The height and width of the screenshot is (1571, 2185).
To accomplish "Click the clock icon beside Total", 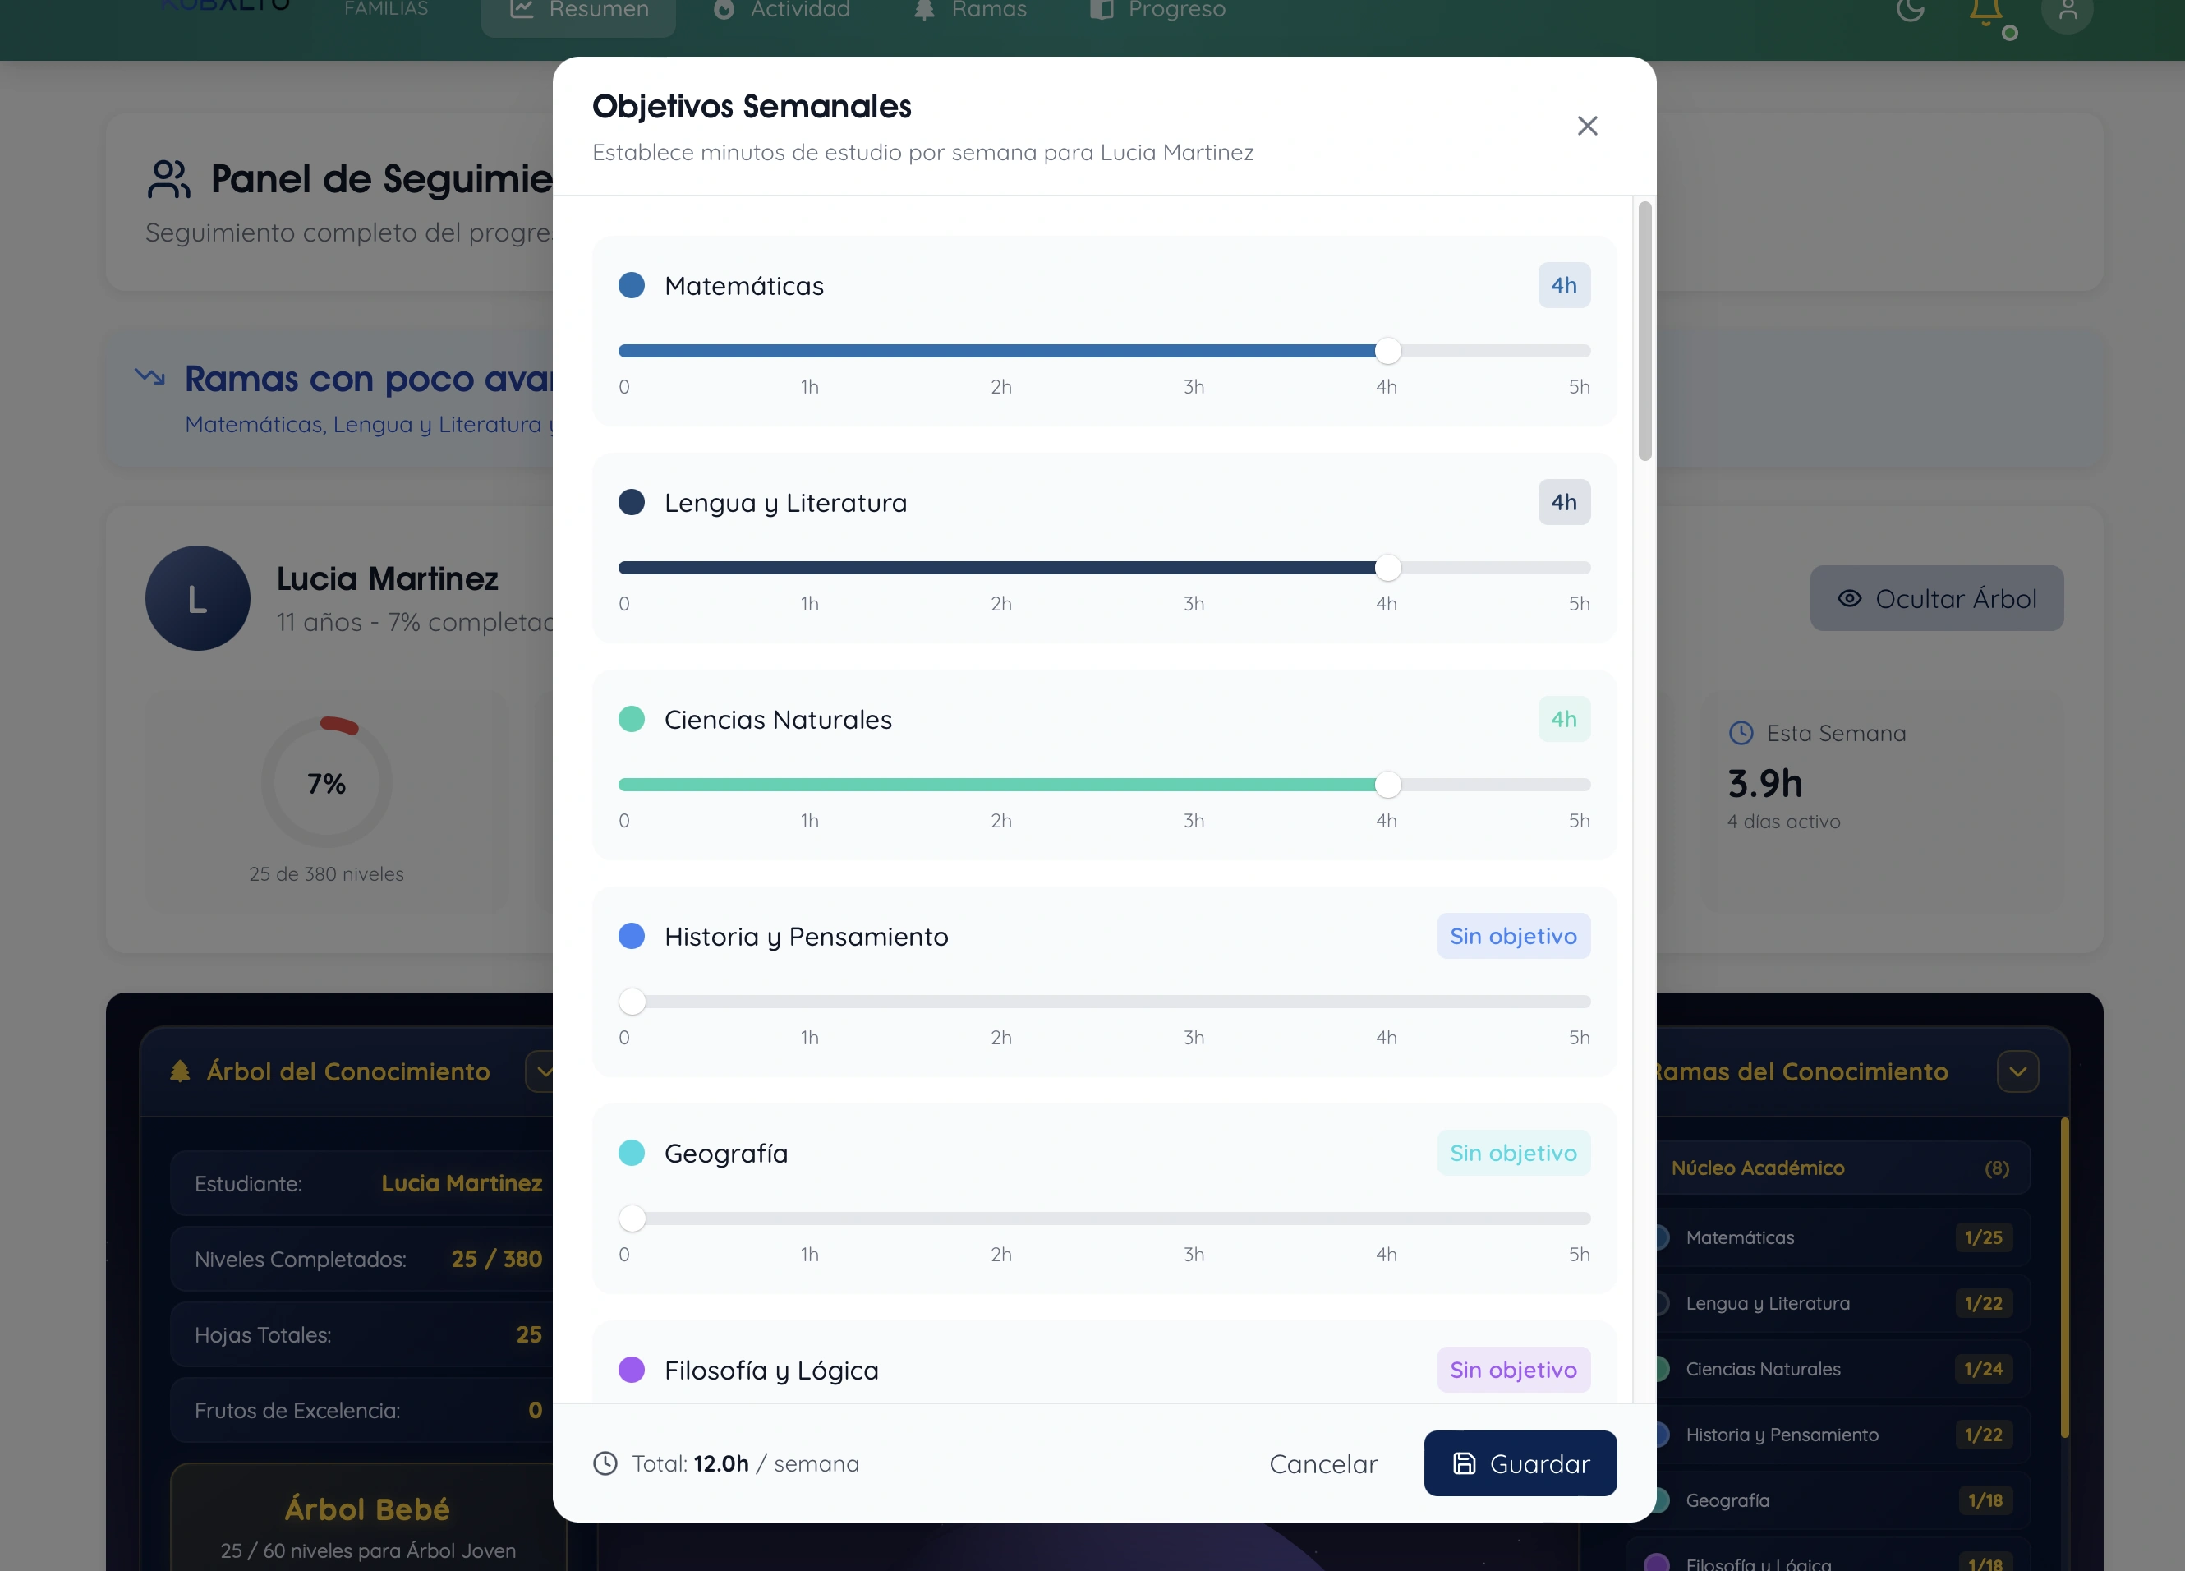I will point(605,1463).
